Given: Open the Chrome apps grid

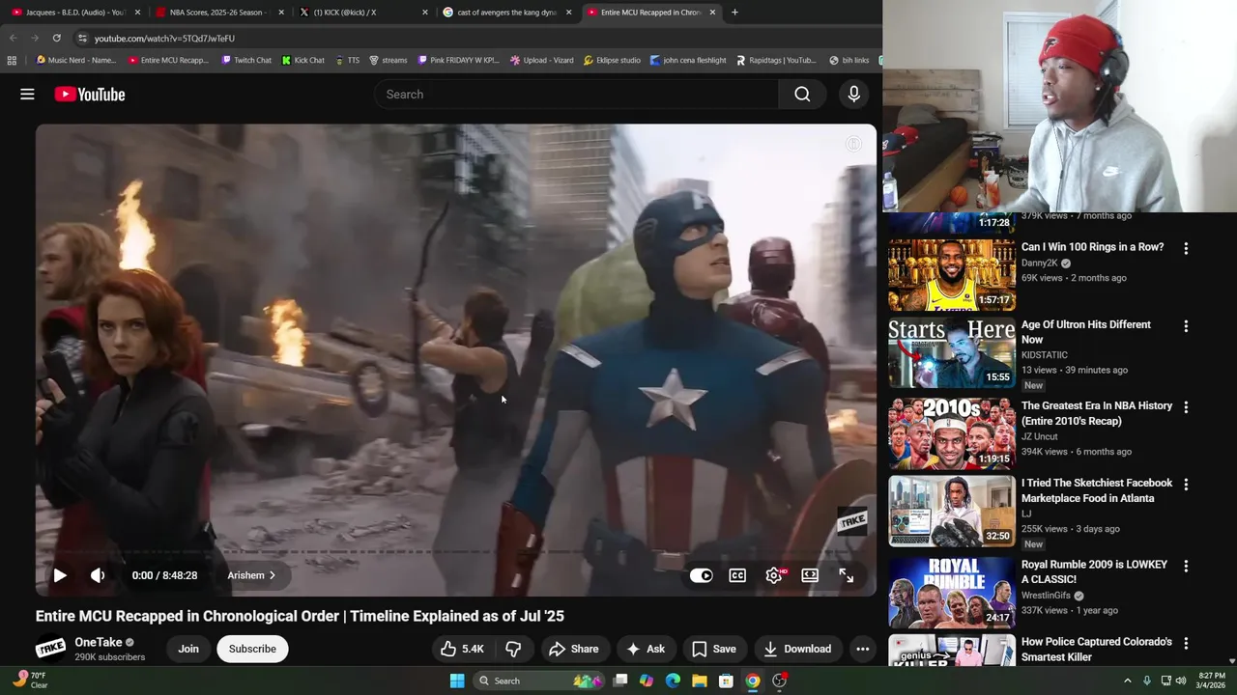Looking at the screenshot, I should pos(12,60).
